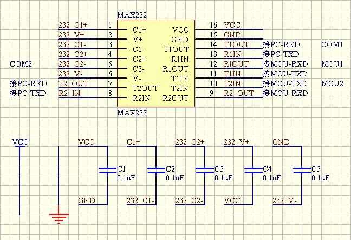Click net label '232 C1-' at pin 3
The height and width of the screenshot is (240, 351).
click(72, 44)
